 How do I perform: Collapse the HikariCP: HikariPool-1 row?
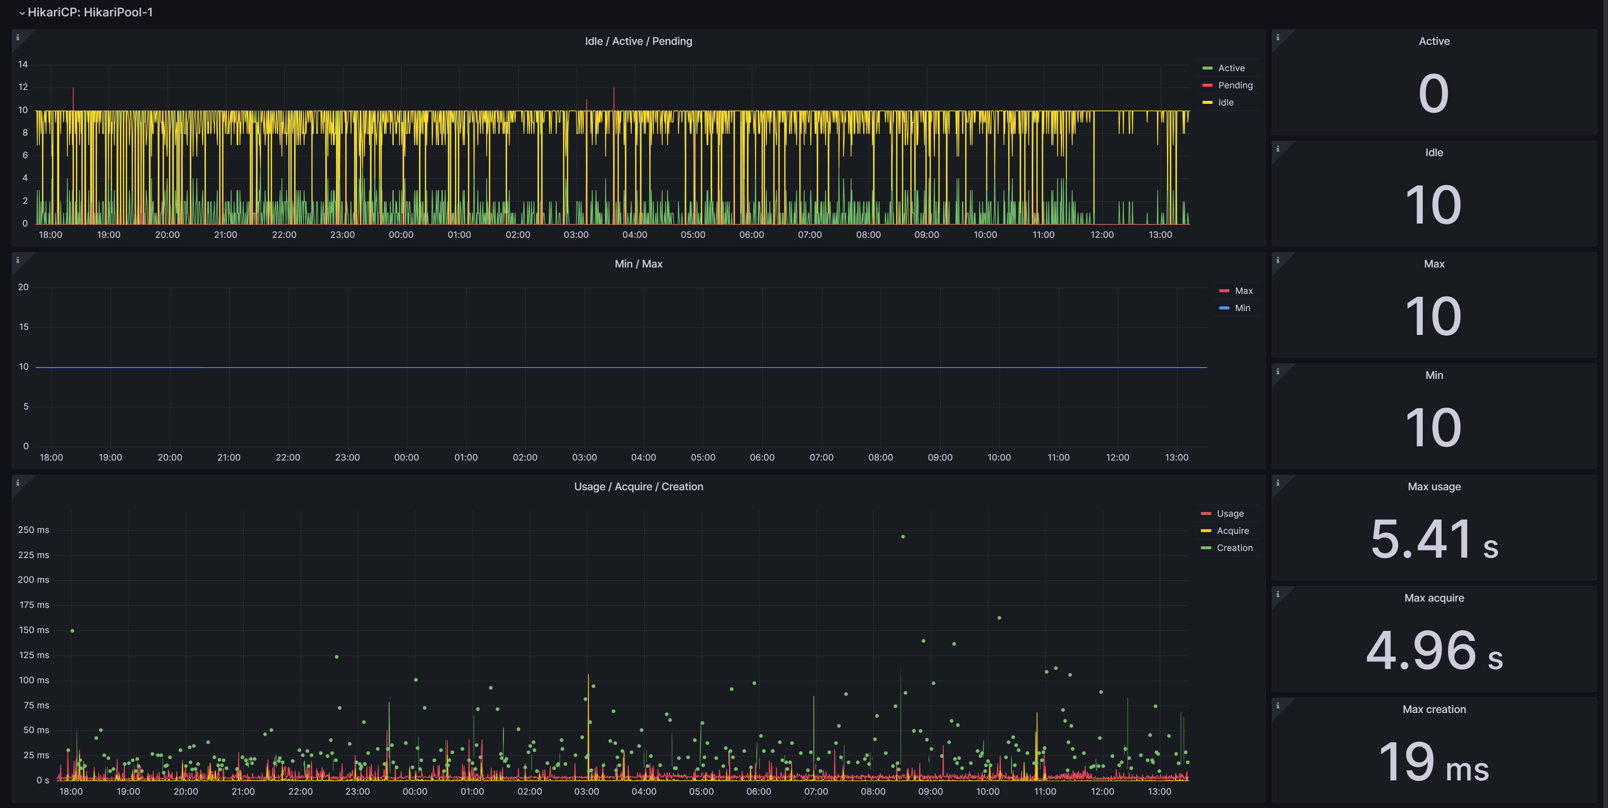(90, 13)
